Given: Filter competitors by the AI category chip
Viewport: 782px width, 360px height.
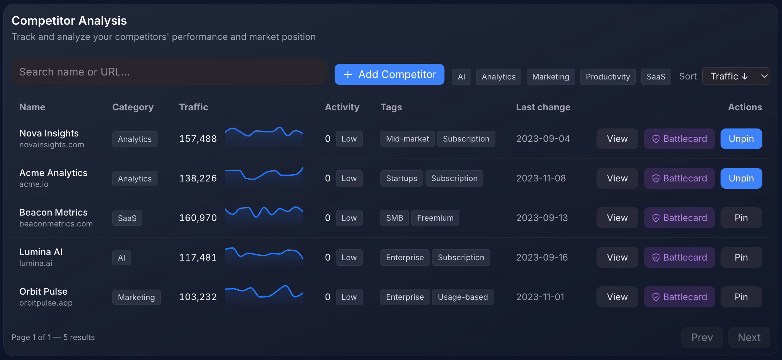Looking at the screenshot, I should 461,77.
